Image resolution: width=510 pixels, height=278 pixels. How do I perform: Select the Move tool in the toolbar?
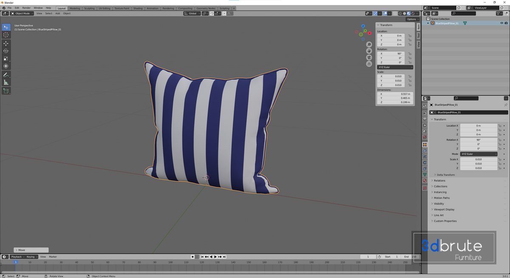(x=6, y=43)
